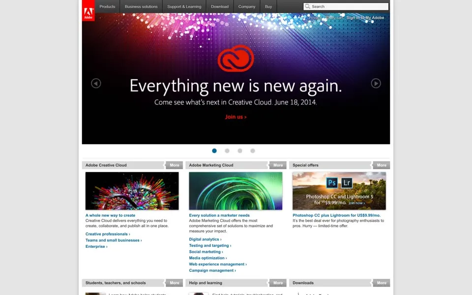Screen dimensions: 472x295
Task: Click the Adobe Marketing Cloud section heading
Action: coord(211,165)
